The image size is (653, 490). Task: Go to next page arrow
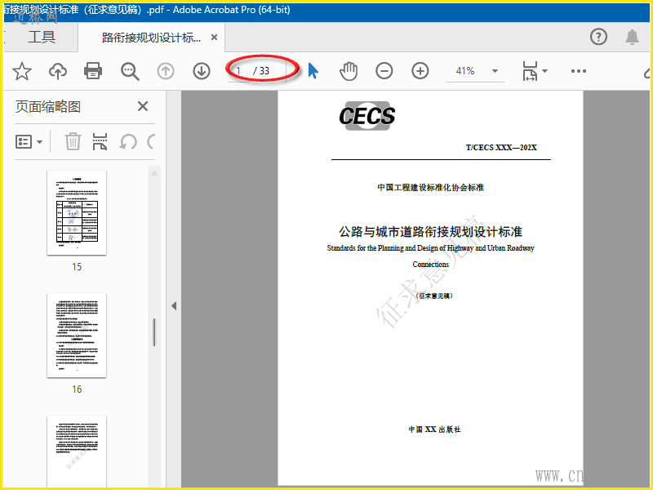(x=202, y=71)
